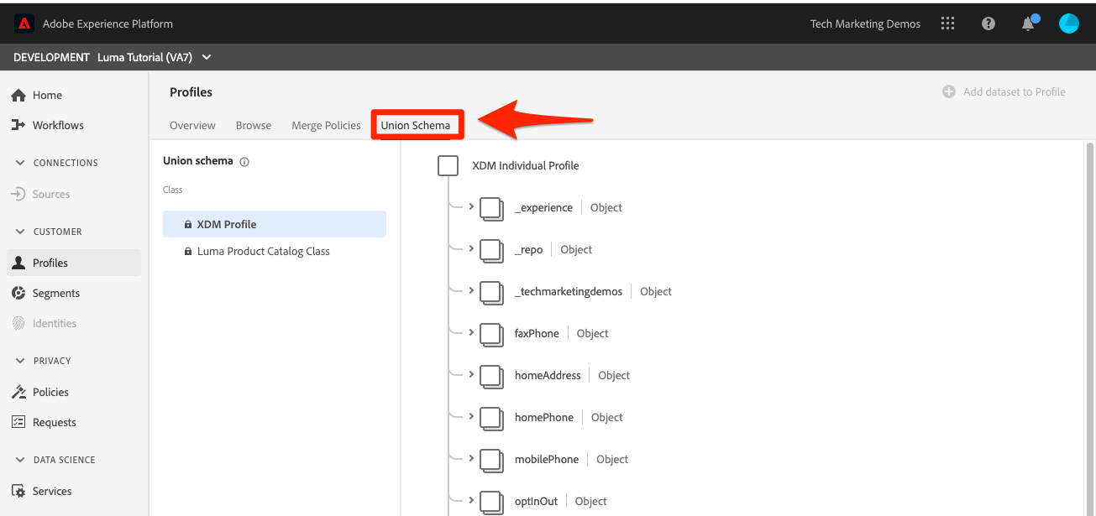The width and height of the screenshot is (1096, 516).
Task: Select the homeAddress field label
Action: tap(548, 375)
